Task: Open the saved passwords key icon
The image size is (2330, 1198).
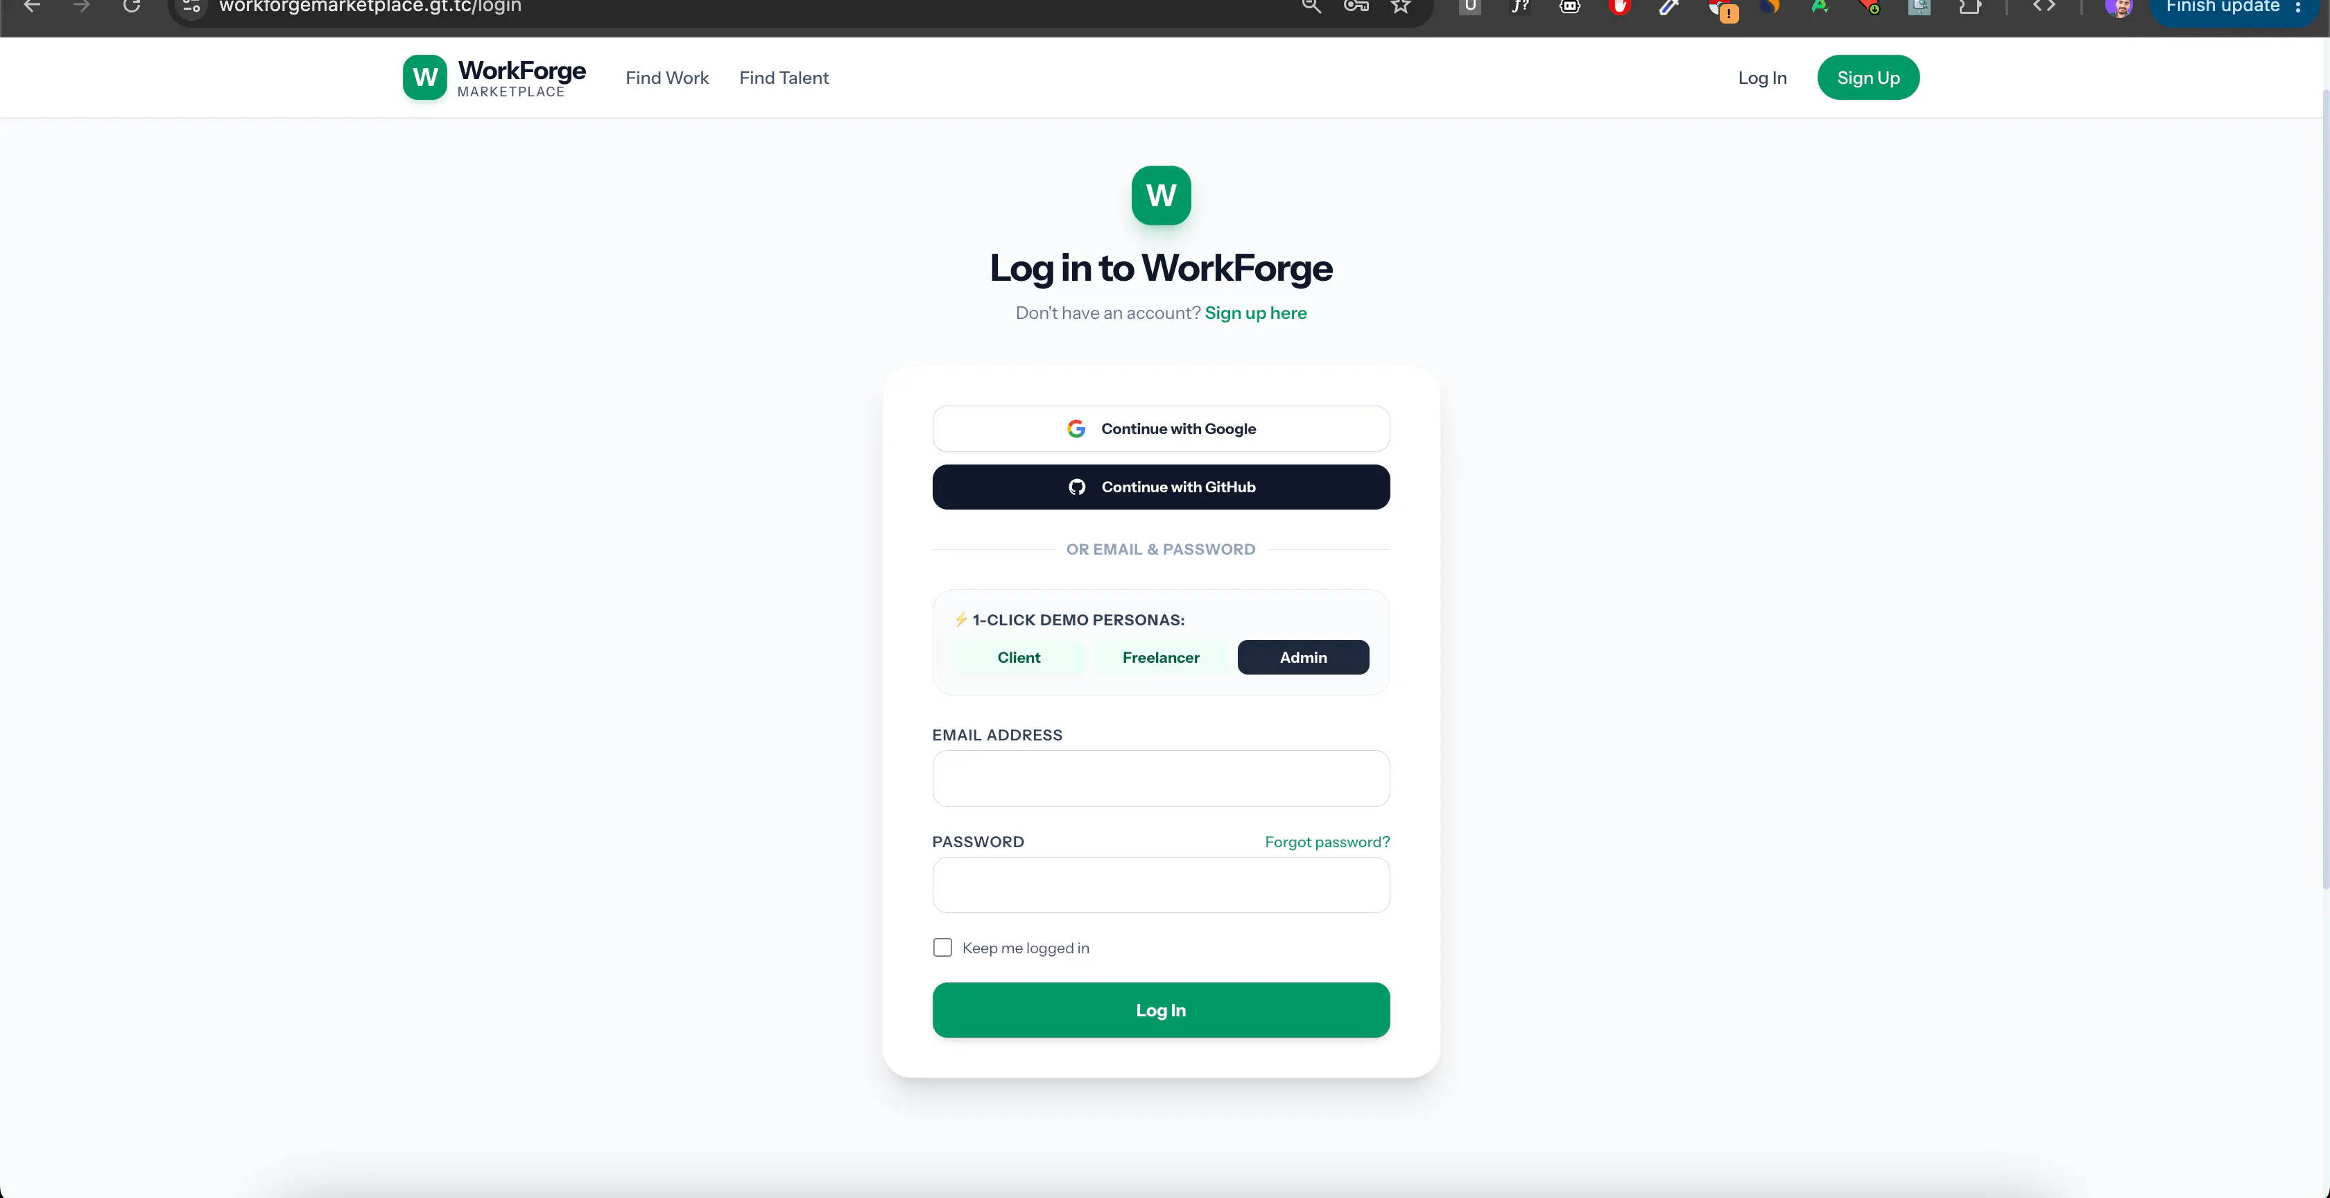Action: point(1356,6)
